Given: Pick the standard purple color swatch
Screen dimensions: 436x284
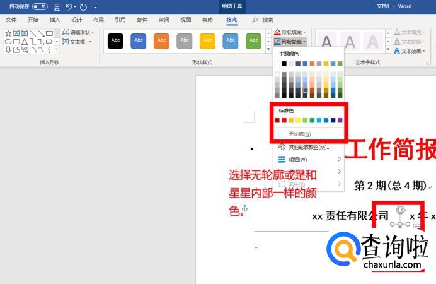Looking at the screenshot, I should pos(340,121).
